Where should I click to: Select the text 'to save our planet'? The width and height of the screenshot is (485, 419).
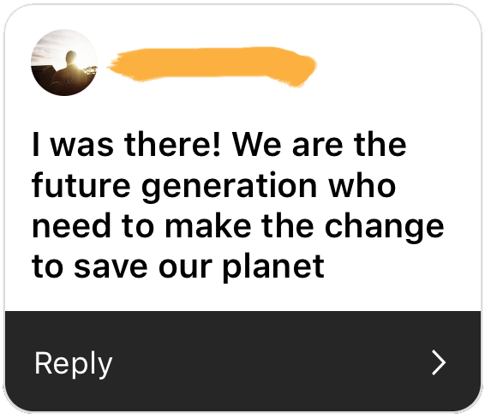(x=178, y=266)
